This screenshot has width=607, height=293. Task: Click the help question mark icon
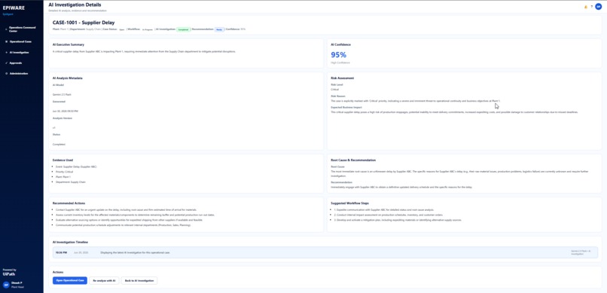pos(591,7)
